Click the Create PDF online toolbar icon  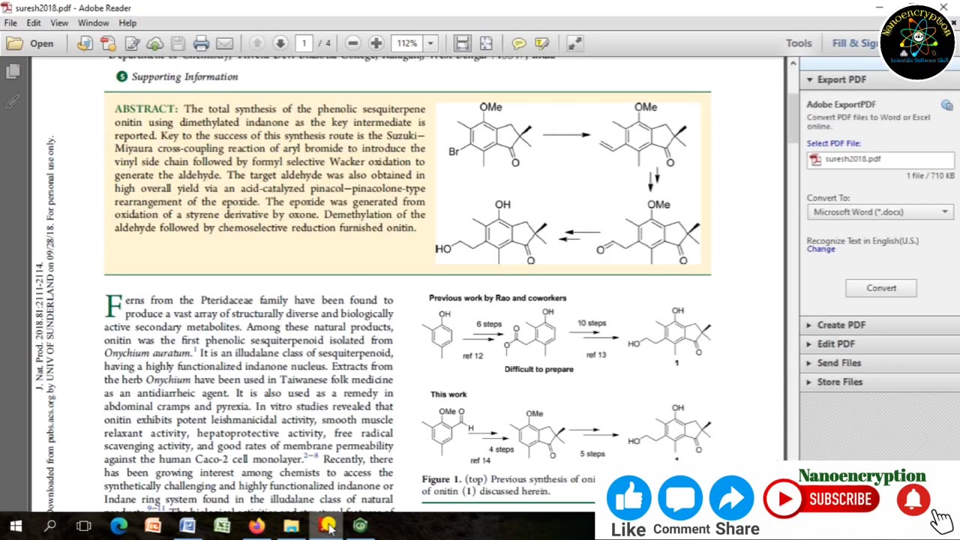pyautogui.click(x=108, y=43)
